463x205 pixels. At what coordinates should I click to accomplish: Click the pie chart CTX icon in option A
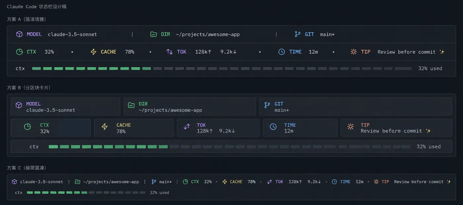[x=20, y=52]
